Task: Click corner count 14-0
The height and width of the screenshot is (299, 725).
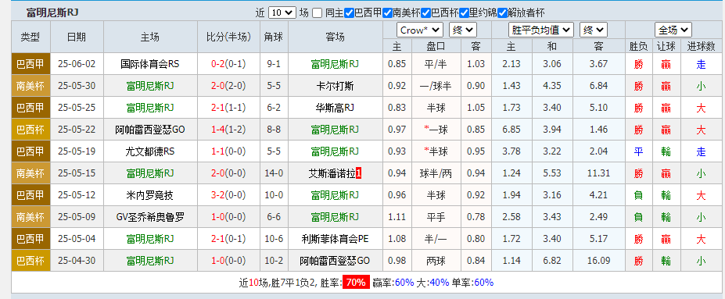Action: pos(274,173)
